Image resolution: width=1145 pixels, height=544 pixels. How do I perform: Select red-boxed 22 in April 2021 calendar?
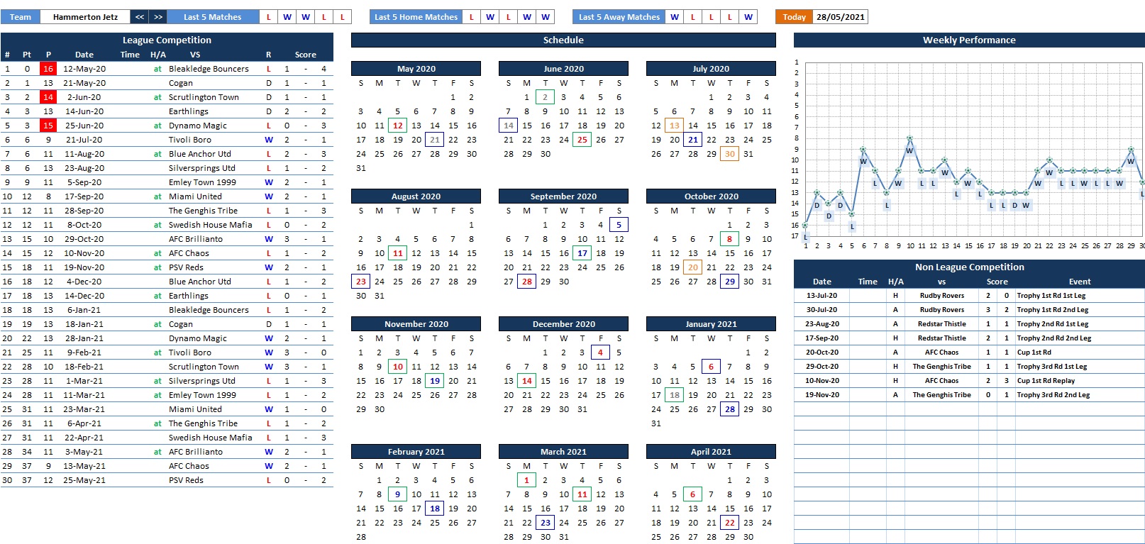[729, 523]
